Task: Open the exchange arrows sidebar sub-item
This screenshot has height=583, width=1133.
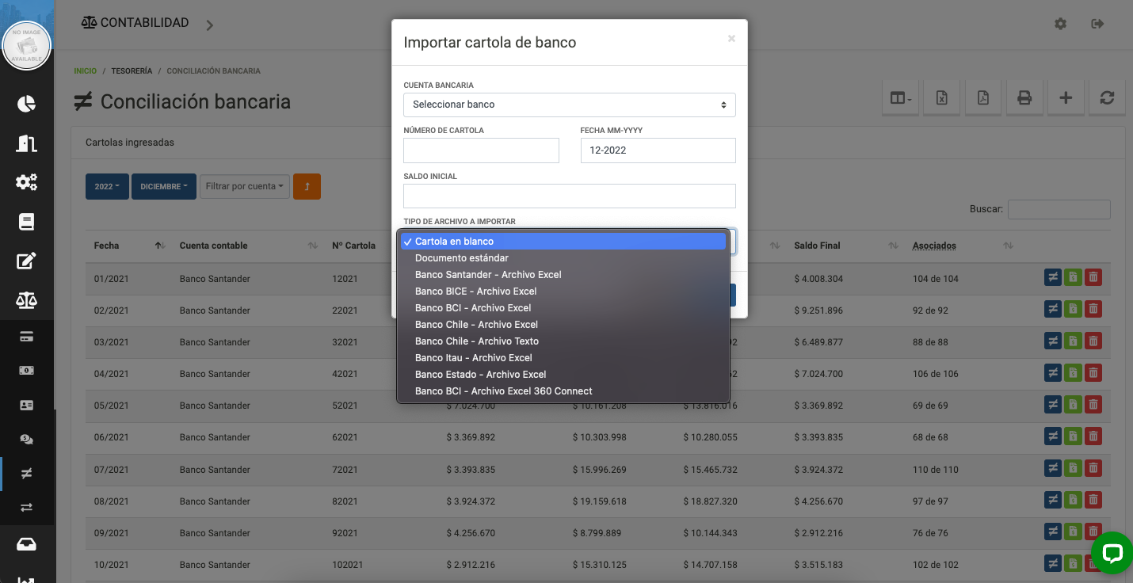Action: 27,507
